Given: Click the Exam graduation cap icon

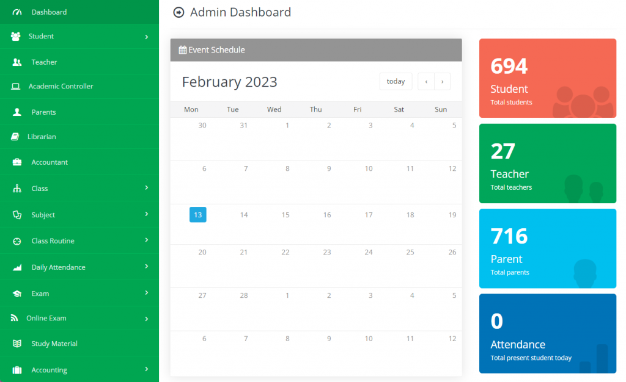Looking at the screenshot, I should click(17, 294).
